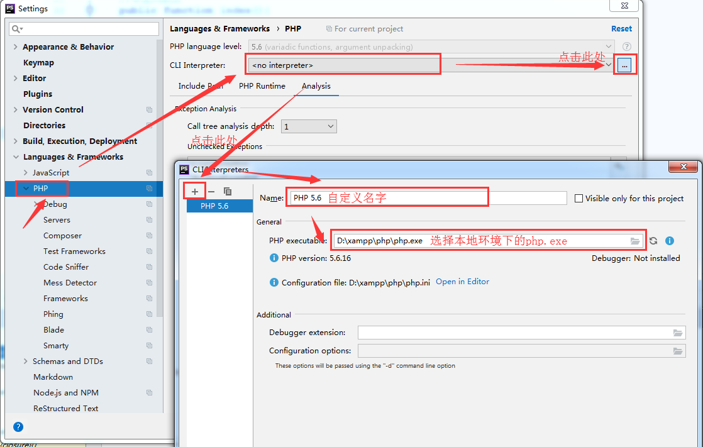Viewport: 703px width, 447px height.
Task: Open help via blue question mark at bottom
Action: pos(18,427)
